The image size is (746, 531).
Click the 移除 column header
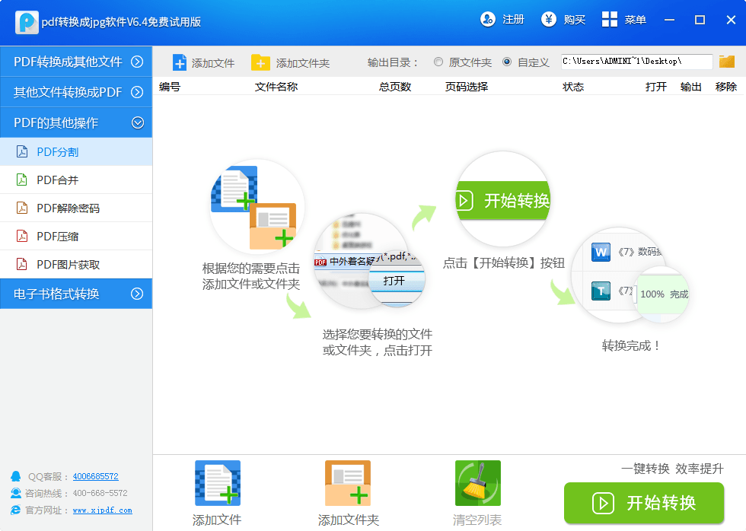point(726,87)
